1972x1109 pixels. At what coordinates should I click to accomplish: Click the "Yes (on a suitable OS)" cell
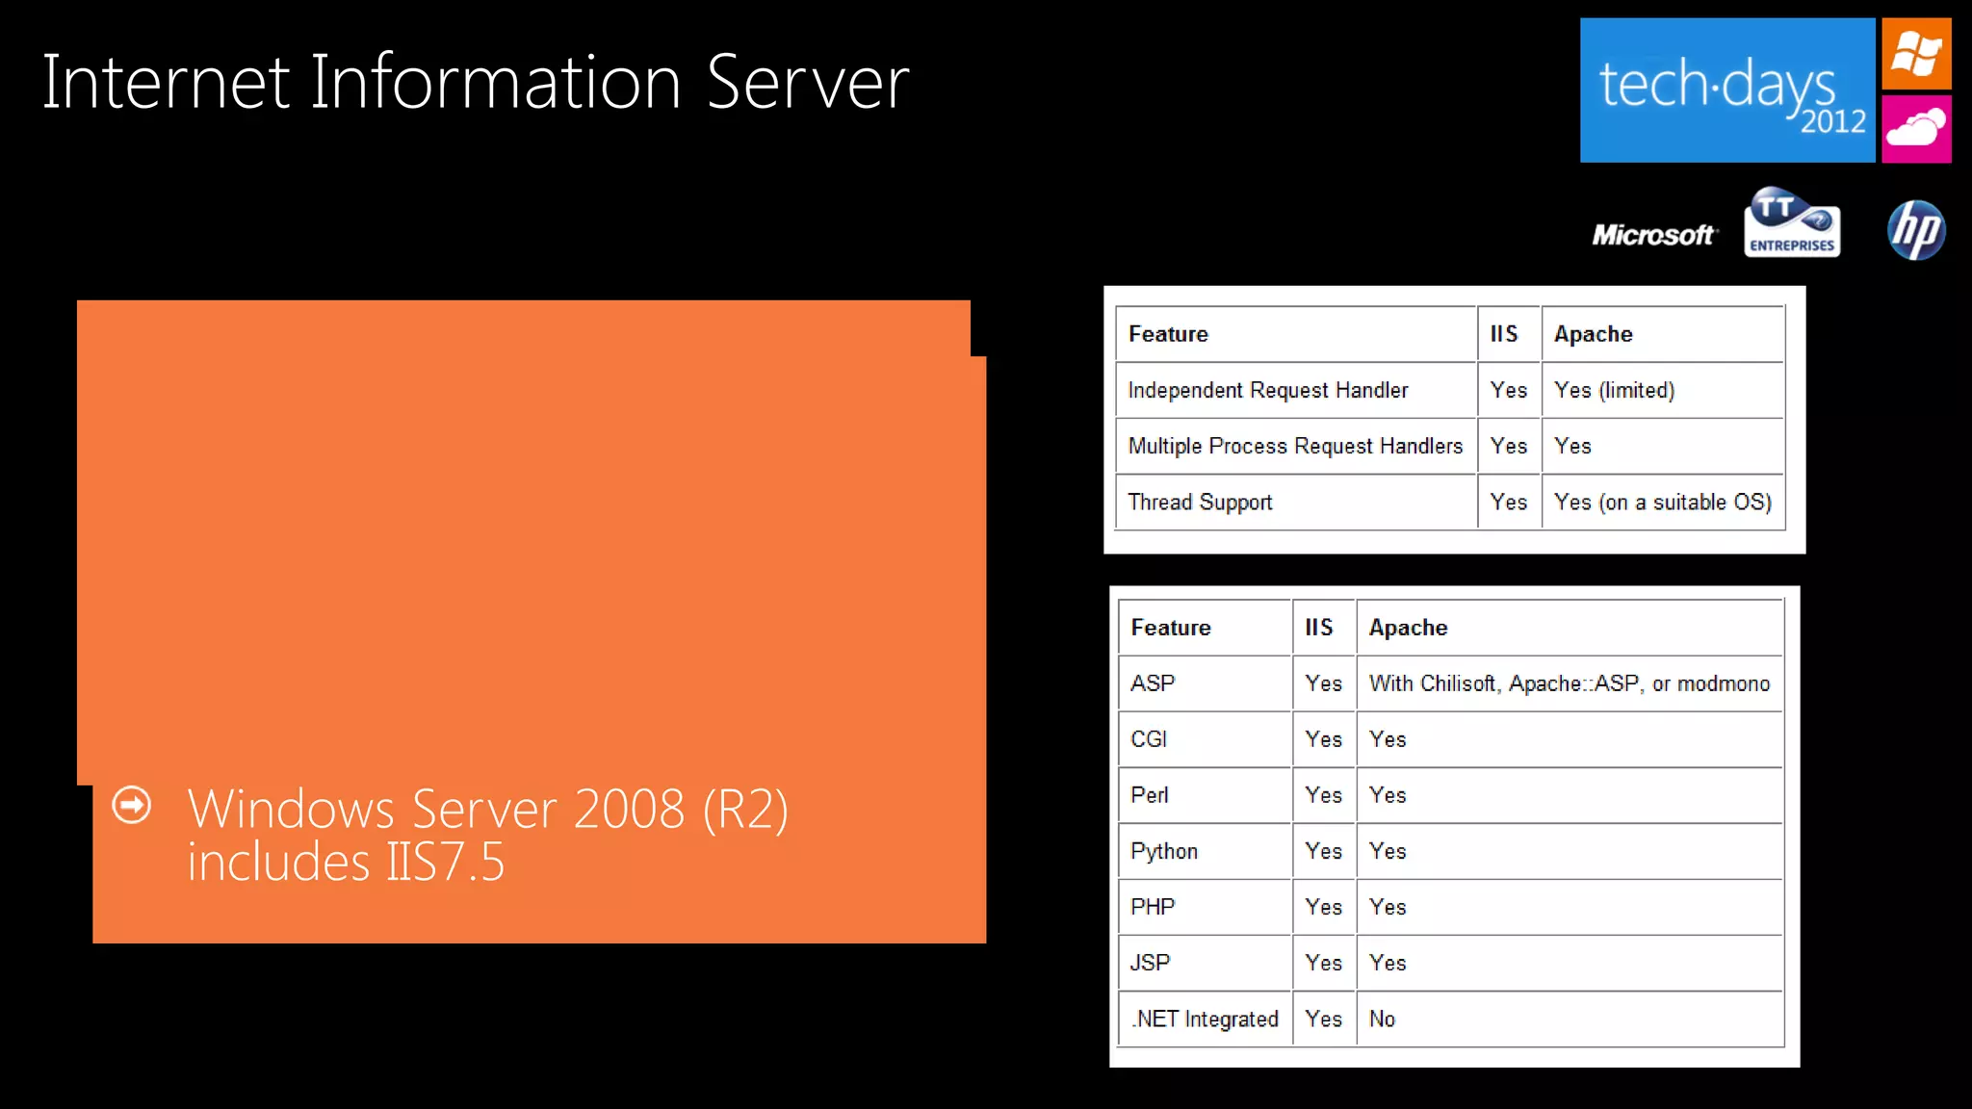coord(1663,503)
